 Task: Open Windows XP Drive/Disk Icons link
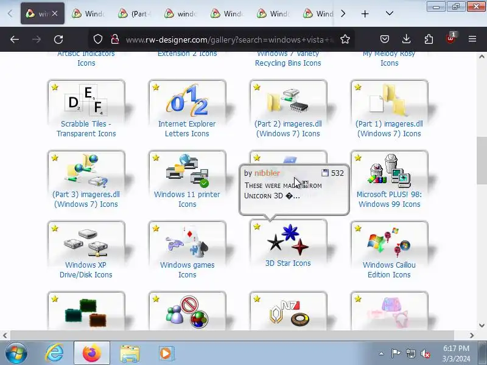tap(86, 269)
